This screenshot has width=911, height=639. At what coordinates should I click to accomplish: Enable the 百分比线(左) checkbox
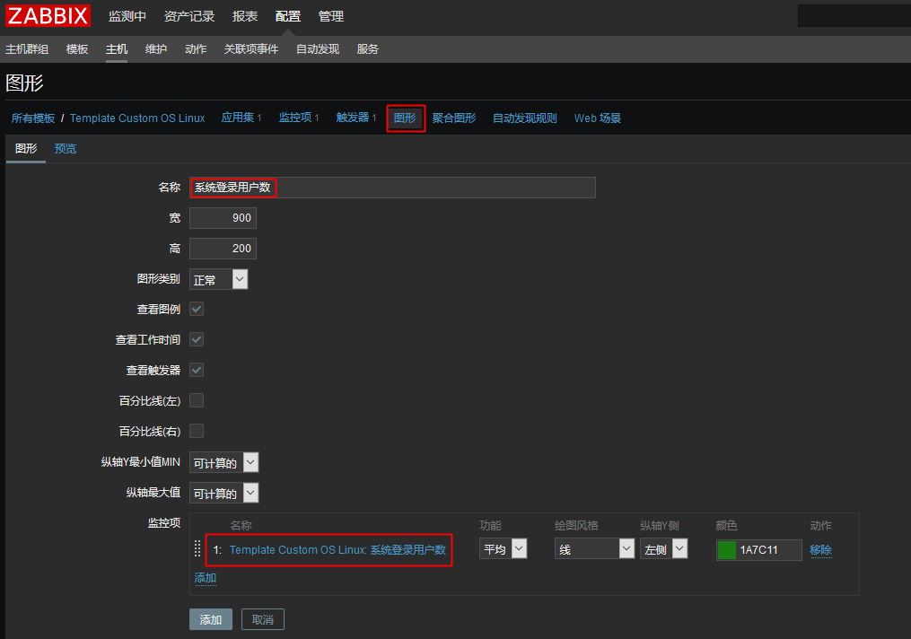197,400
